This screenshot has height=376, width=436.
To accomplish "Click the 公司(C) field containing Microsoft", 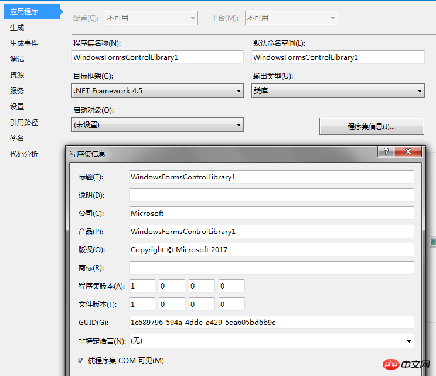I will click(x=271, y=214).
